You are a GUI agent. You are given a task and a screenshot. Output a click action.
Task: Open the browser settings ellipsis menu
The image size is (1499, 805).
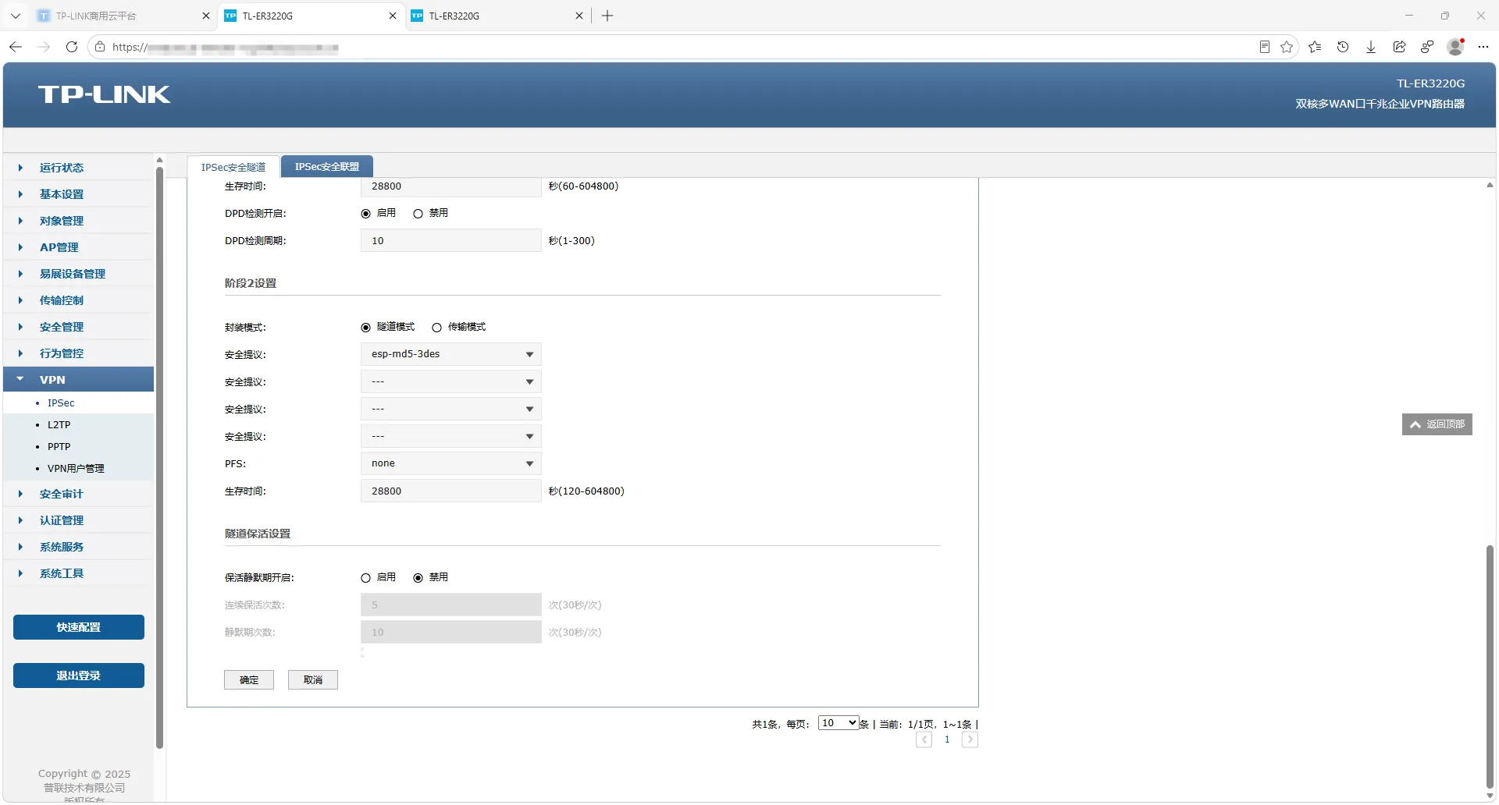(x=1483, y=47)
